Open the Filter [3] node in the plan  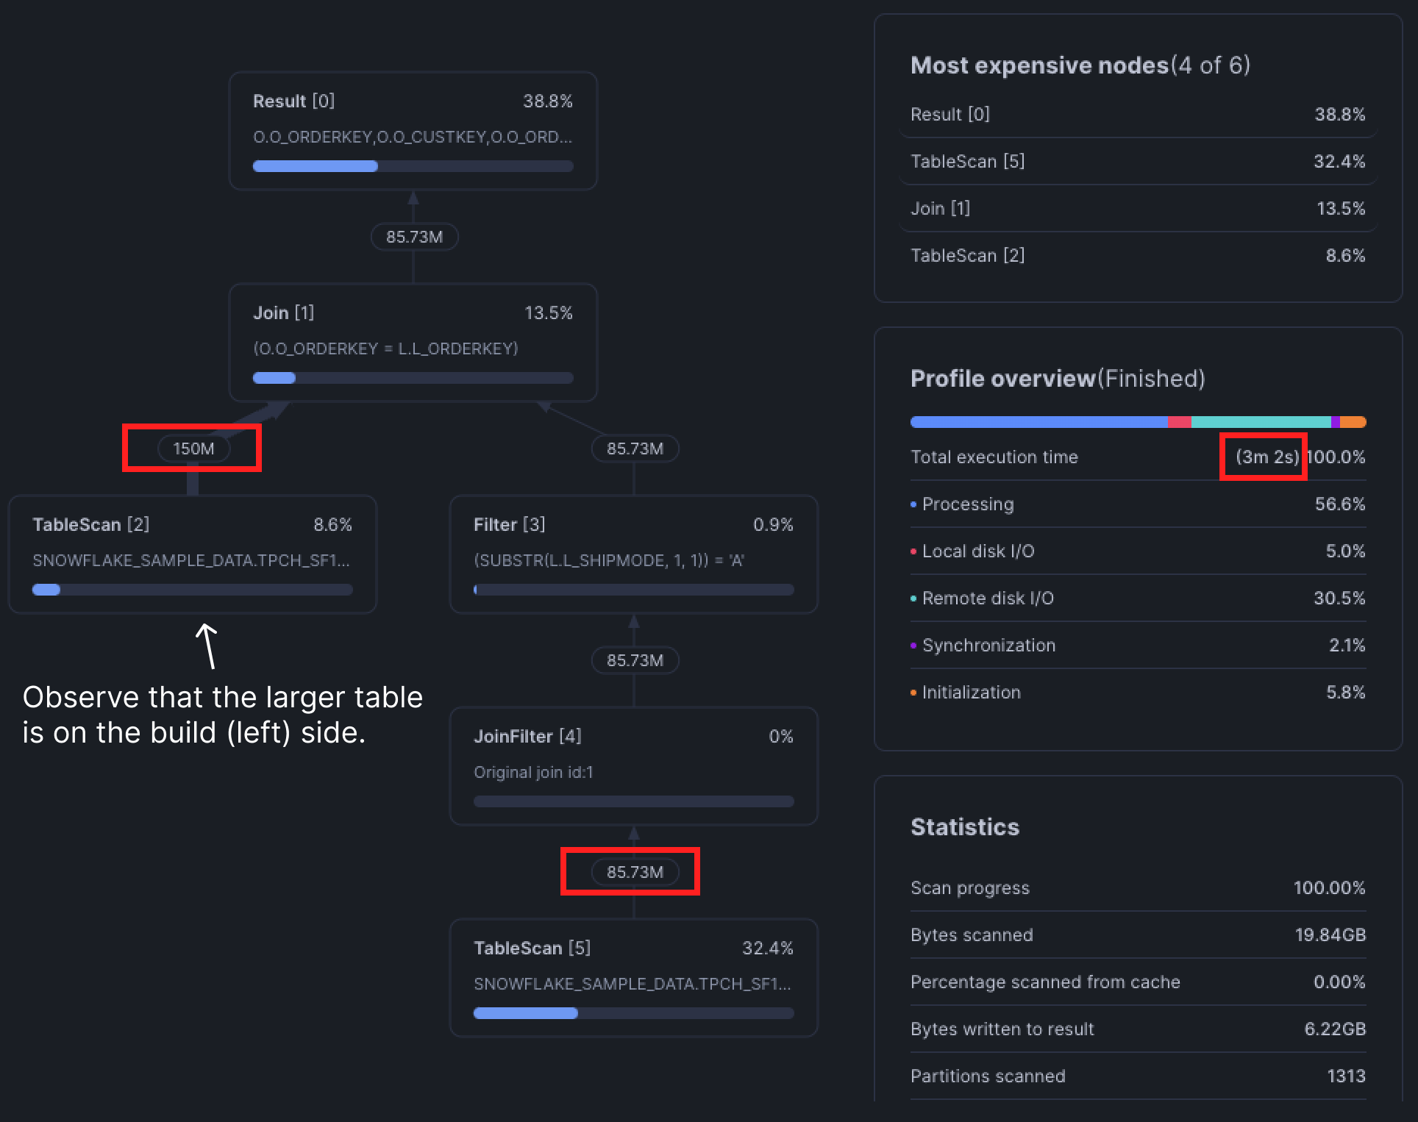tap(633, 554)
